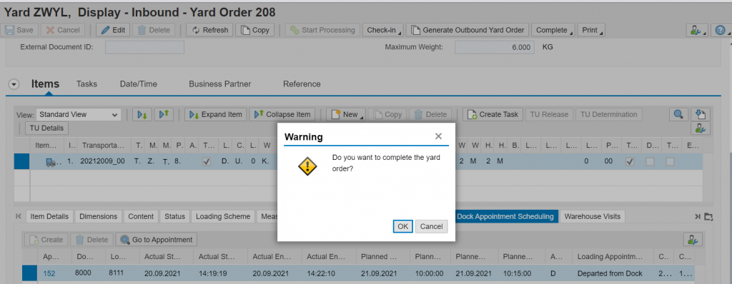Click Delete in the items toolbar
Image resolution: width=732 pixels, height=284 pixels.
(x=430, y=114)
